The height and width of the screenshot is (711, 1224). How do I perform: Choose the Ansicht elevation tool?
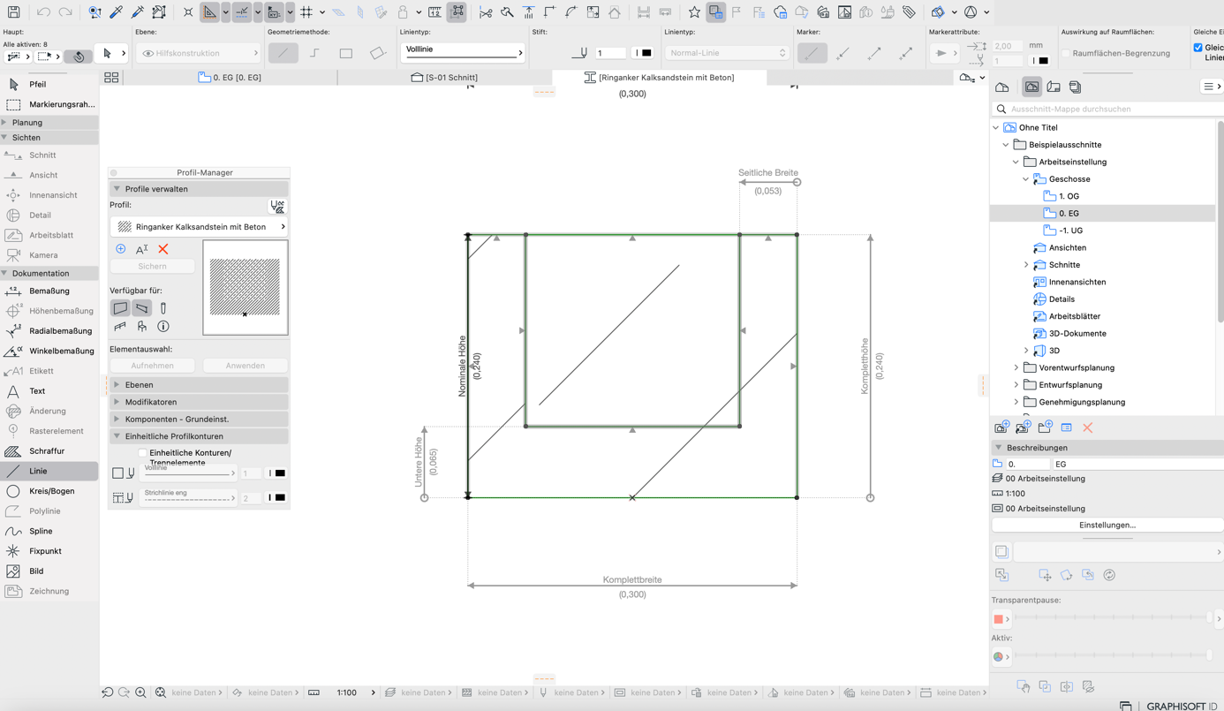point(49,175)
